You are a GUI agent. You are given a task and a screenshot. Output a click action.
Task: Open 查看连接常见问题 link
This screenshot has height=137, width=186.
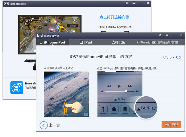(168, 43)
